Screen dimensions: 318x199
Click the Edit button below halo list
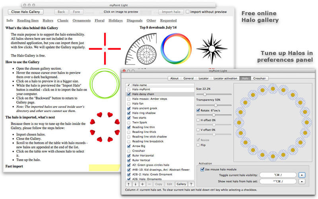170,184
